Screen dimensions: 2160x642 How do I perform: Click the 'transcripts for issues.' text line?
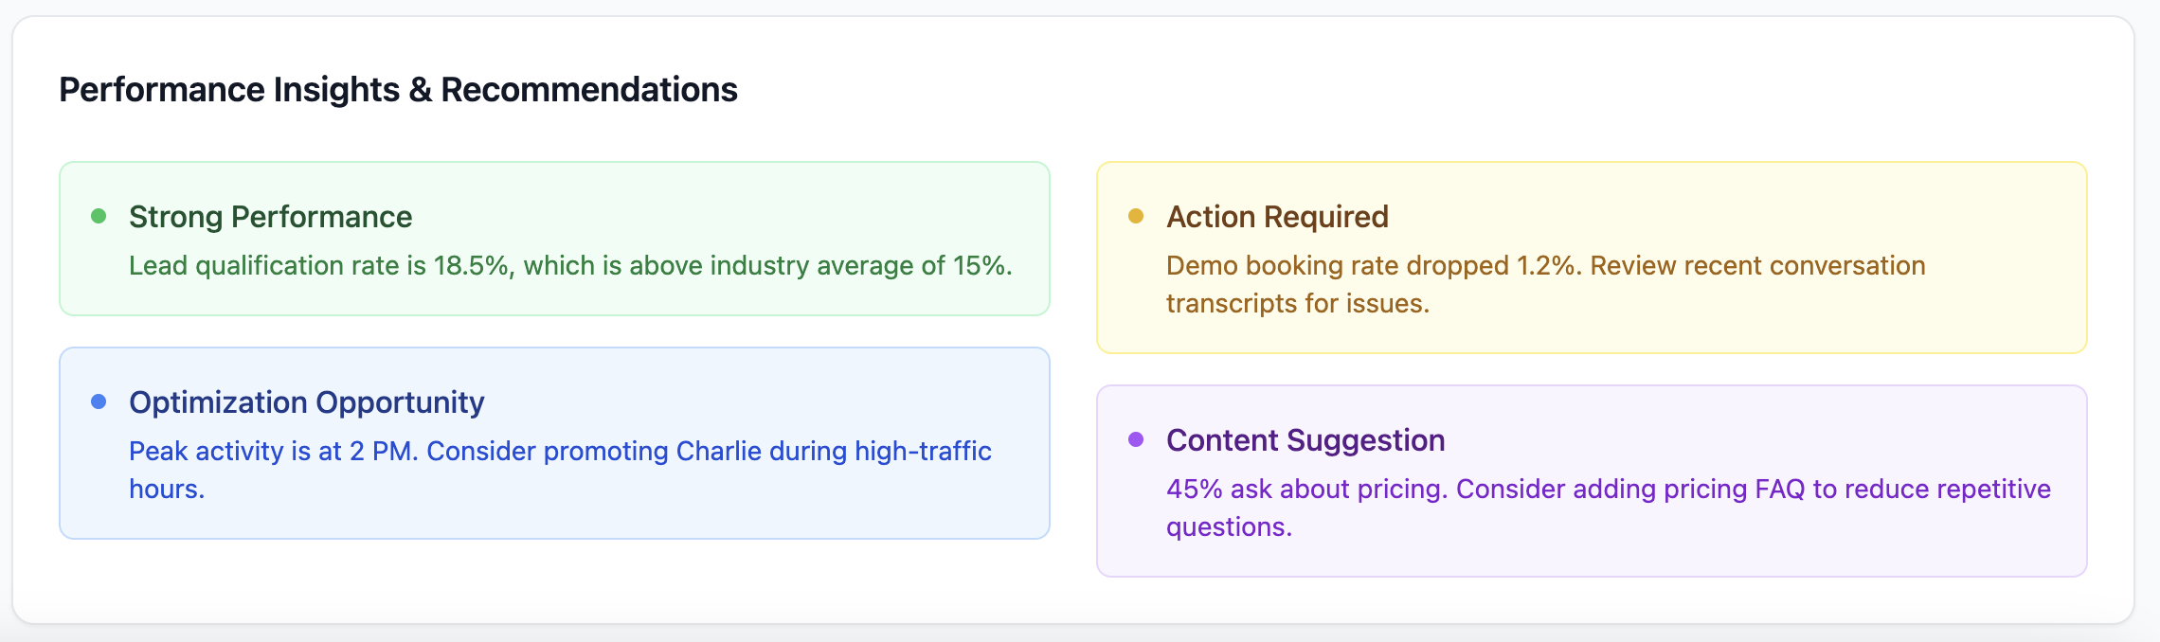click(x=1297, y=304)
